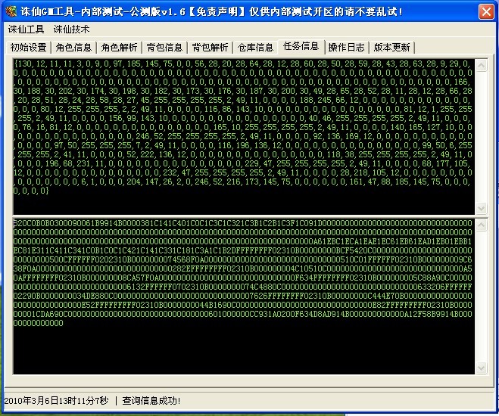Click the up arrow of the lower hex scrollbar
The width and height of the screenshot is (499, 416).
480,225
